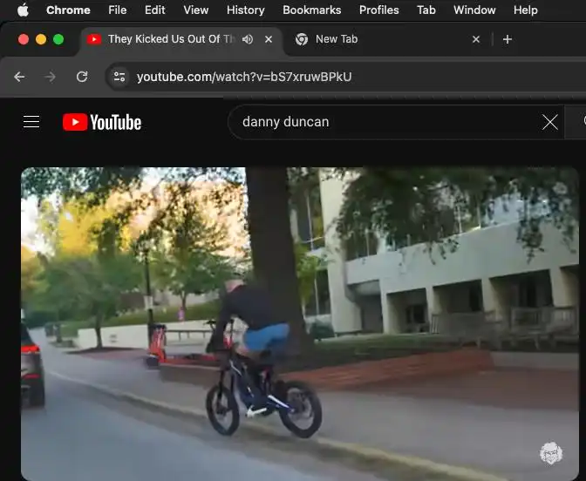Open the File menu

pyautogui.click(x=118, y=10)
